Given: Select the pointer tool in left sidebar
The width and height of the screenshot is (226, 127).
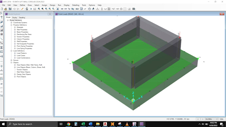Looking at the screenshot, I should 1,13.
